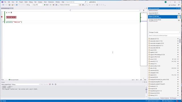Uninstall the anyio package
This screenshot has height=102, width=182.
[178, 50]
